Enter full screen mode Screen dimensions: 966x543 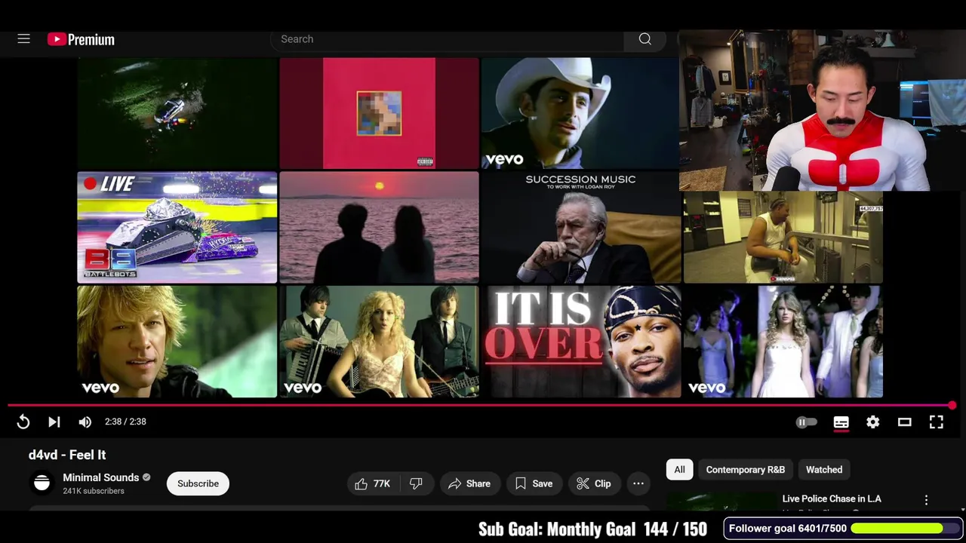pyautogui.click(x=937, y=422)
